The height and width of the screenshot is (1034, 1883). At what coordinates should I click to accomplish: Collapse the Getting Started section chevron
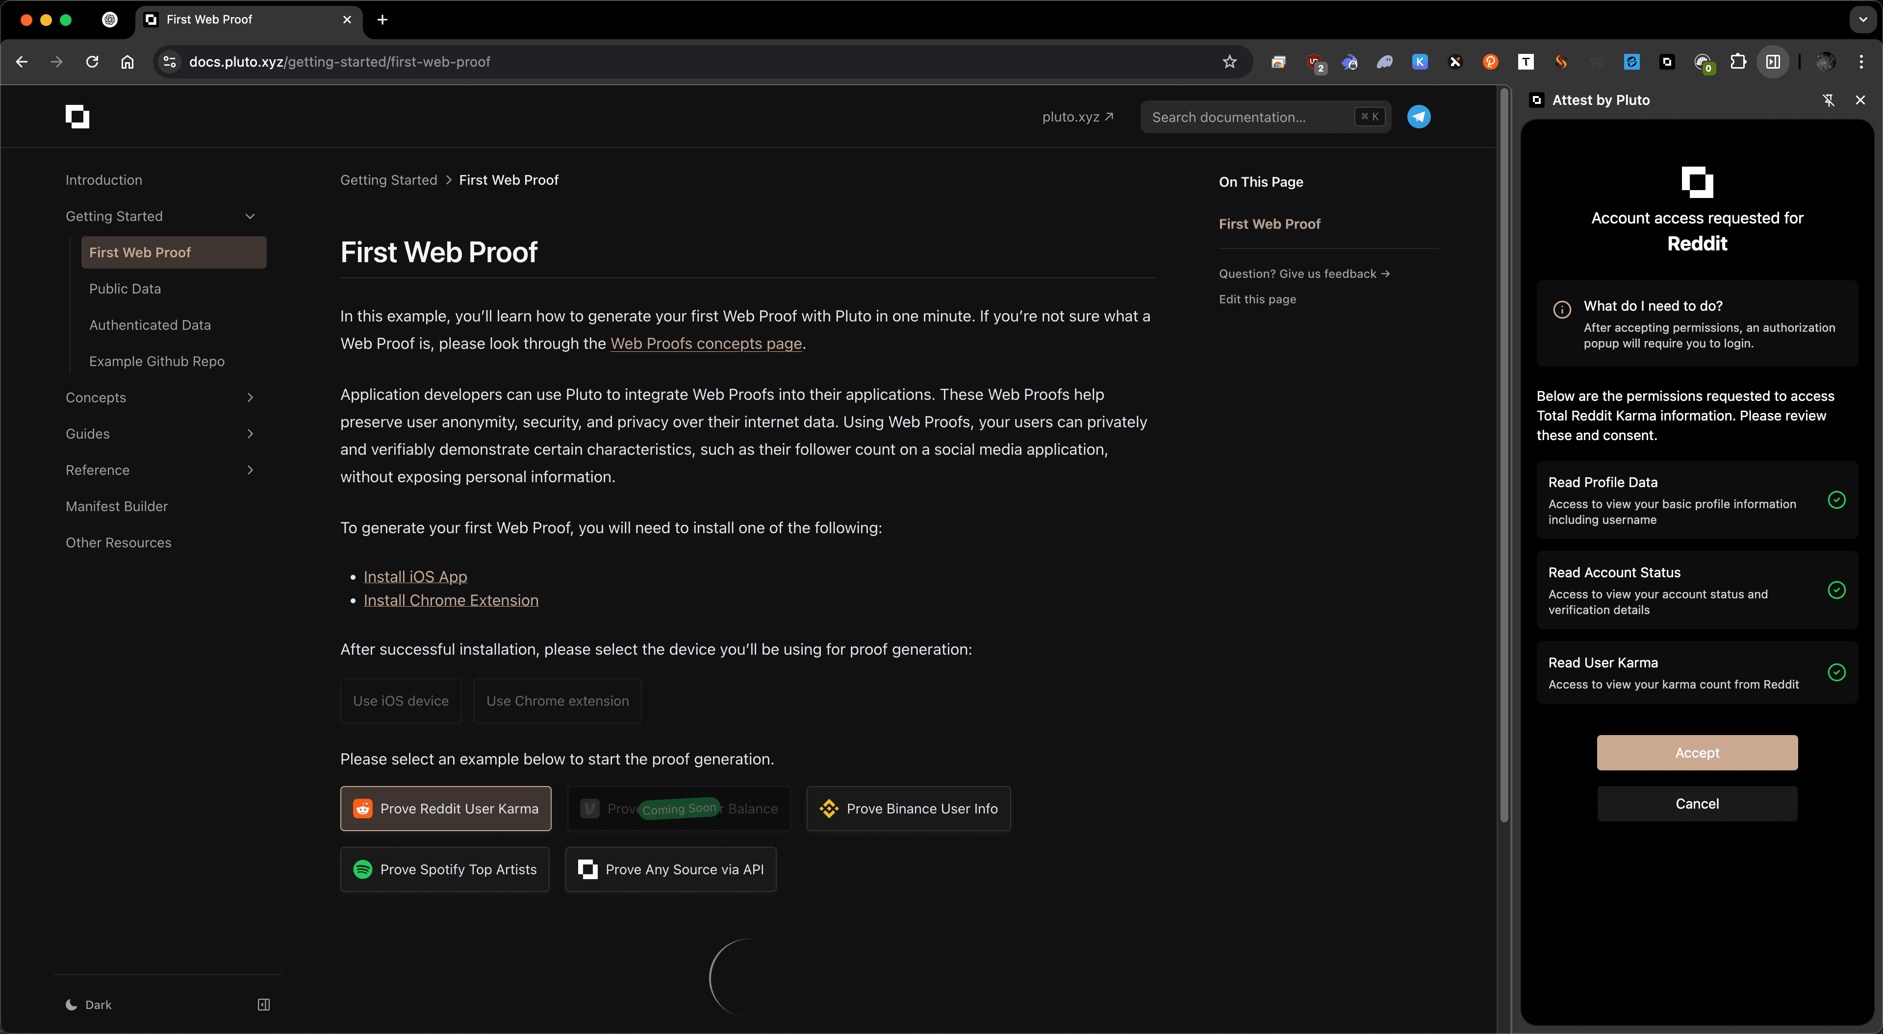pos(250,216)
